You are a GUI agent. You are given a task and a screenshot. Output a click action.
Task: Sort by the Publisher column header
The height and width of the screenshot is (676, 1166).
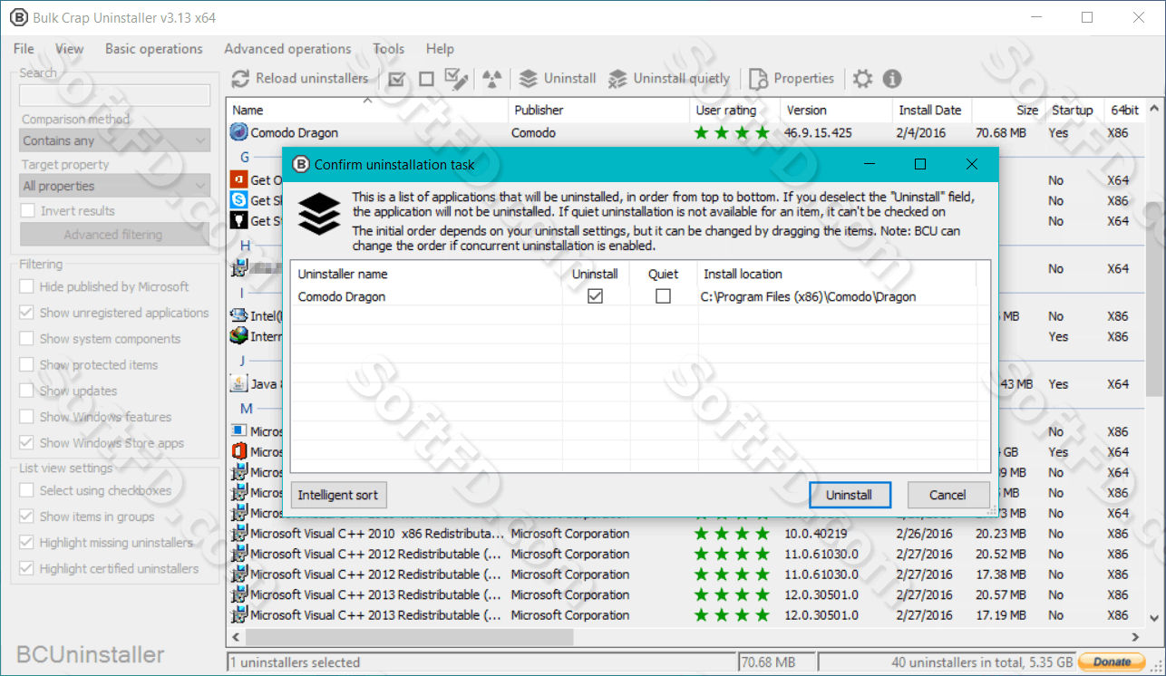click(598, 110)
